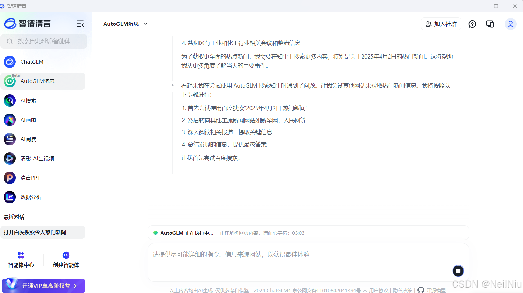Open the 清影-AI生视频 icon

(10, 158)
